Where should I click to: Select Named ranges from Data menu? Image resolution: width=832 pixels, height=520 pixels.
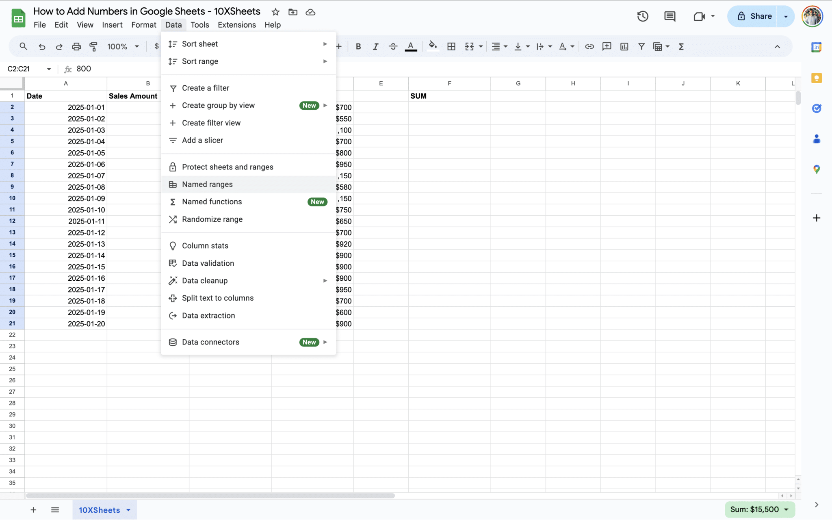(x=207, y=184)
